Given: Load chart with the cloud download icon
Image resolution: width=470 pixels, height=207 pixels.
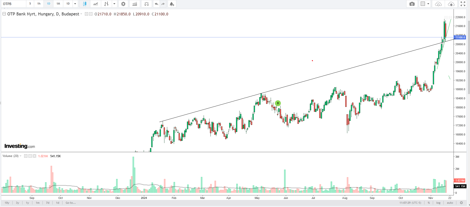Looking at the screenshot, I should point(438,4).
